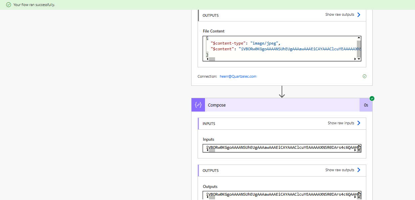Click the Compose action's purple braces icon
This screenshot has width=415, height=200.
pyautogui.click(x=198, y=105)
